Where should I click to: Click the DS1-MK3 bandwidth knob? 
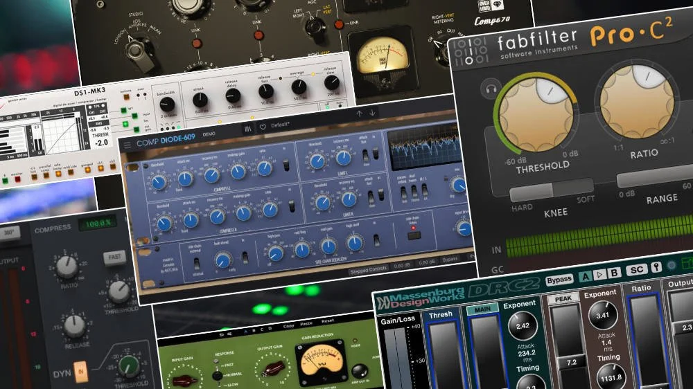click(x=167, y=105)
